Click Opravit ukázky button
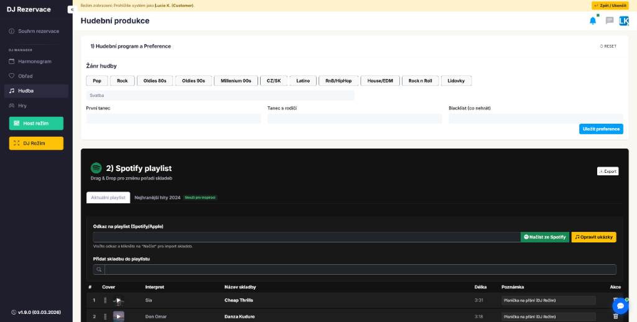637x322 pixels. click(593, 237)
